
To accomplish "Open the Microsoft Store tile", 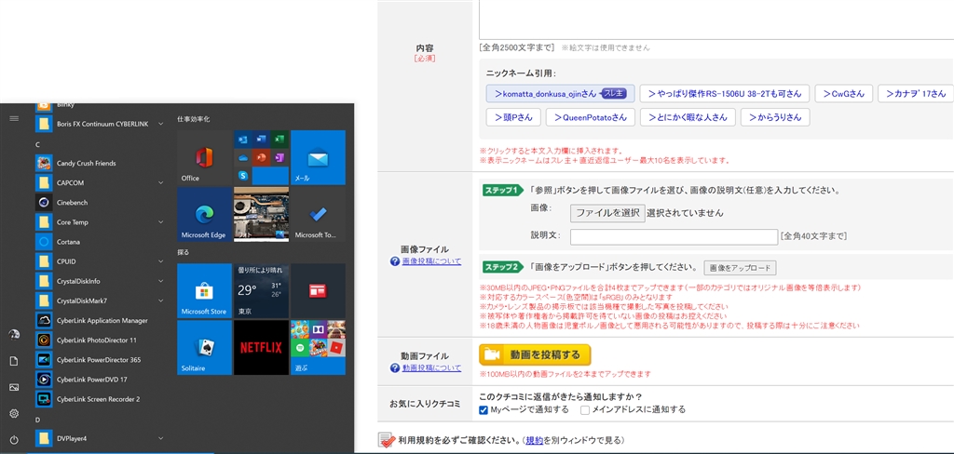I will coord(204,290).
